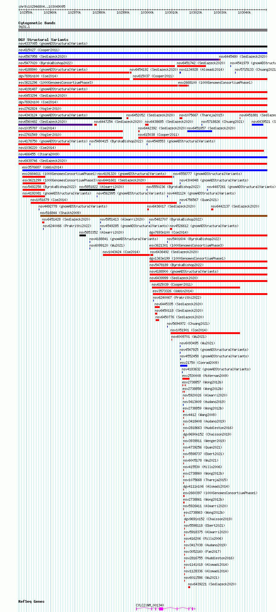Select esv2668100 1000GenomesConsortiumPhase1 label
Image resolution: width=276 pixels, height=612 pixels.
tap(215, 83)
